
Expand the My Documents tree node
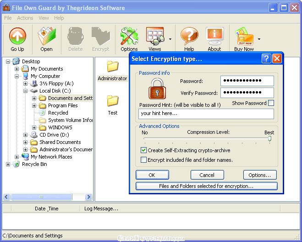[17, 69]
